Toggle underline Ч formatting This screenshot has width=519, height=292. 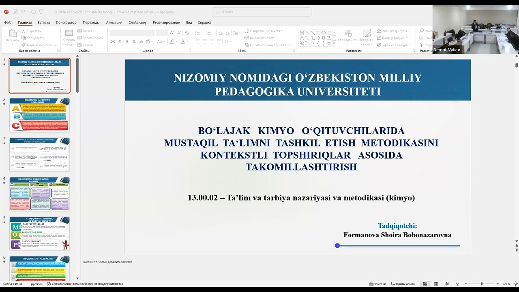127,41
